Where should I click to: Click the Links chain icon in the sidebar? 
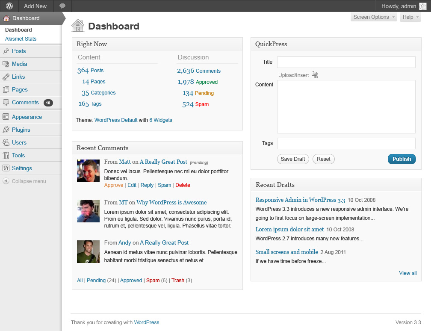click(6, 77)
